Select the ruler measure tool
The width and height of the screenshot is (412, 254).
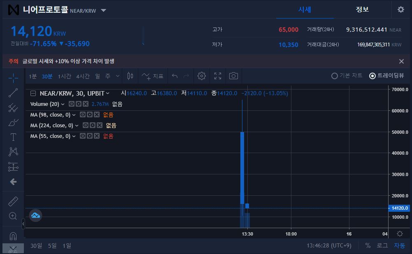pos(13,201)
